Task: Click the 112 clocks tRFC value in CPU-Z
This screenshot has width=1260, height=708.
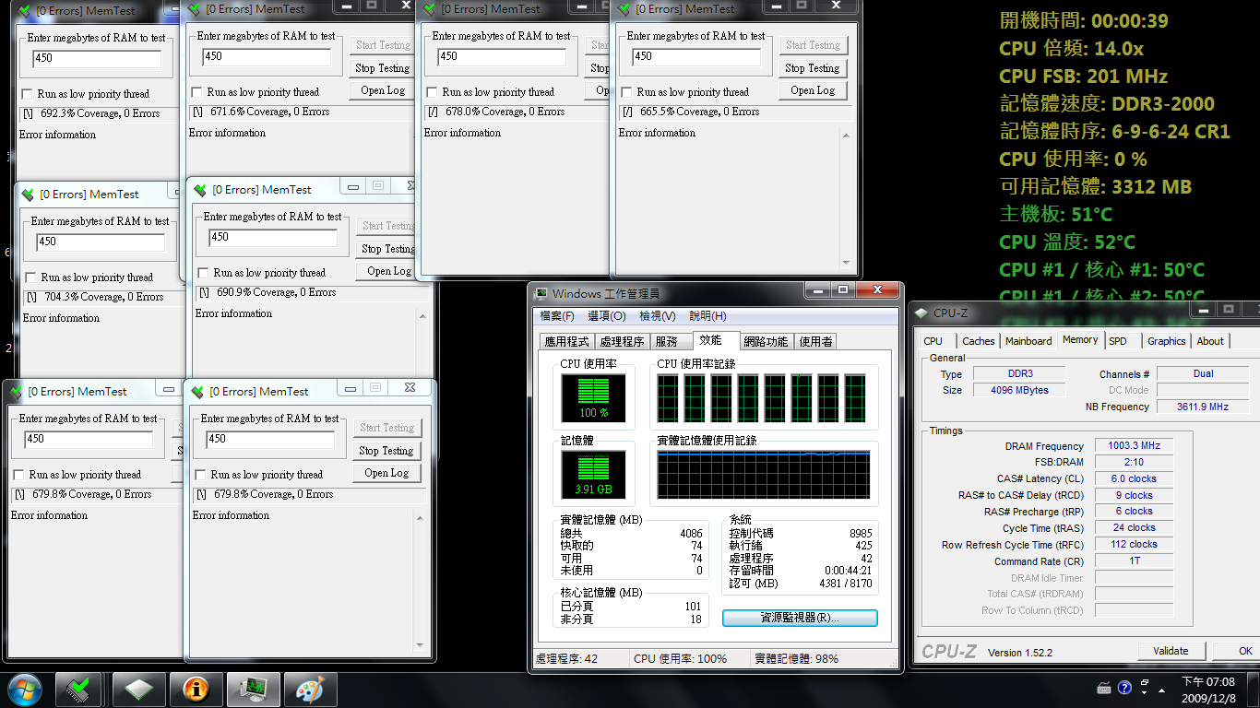Action: [1134, 544]
